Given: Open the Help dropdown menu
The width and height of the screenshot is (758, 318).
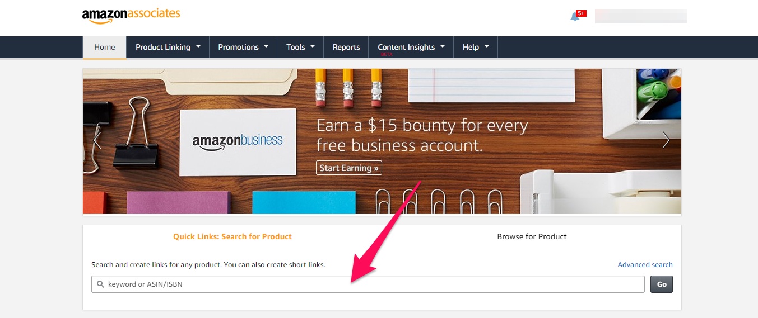Looking at the screenshot, I should click(476, 47).
